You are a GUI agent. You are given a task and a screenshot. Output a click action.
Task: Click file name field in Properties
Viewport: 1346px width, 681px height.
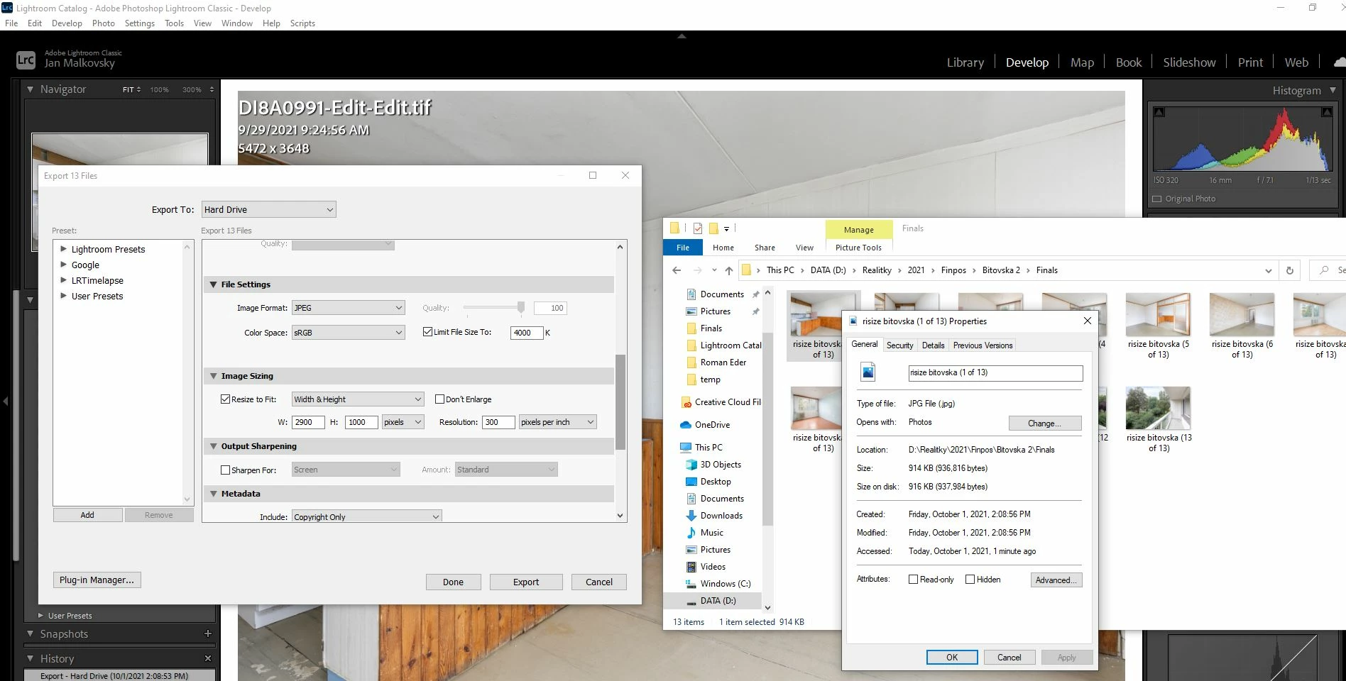995,373
